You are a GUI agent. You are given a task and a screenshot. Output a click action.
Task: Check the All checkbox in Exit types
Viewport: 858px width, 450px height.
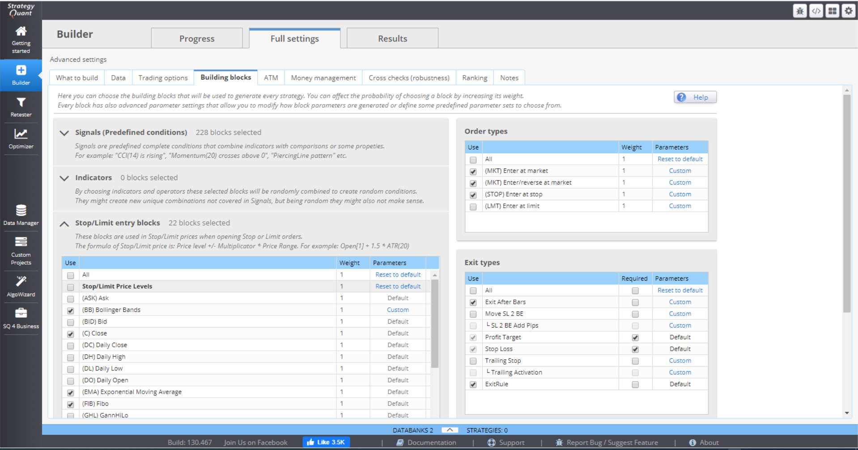point(473,291)
